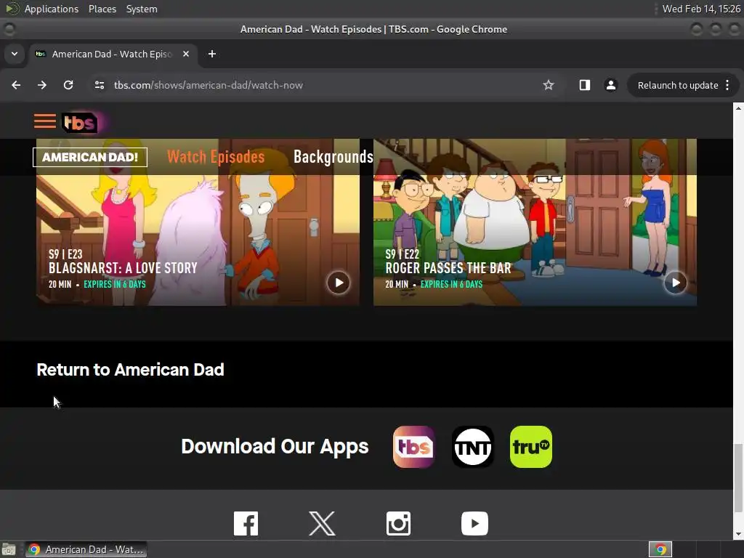Viewport: 744px width, 558px height.
Task: Select the American Dad browser tab
Action: tap(113, 54)
